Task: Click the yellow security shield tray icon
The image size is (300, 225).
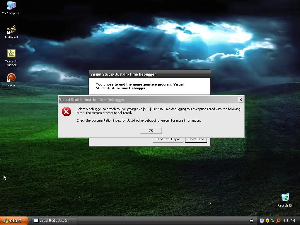Action: pos(267,221)
